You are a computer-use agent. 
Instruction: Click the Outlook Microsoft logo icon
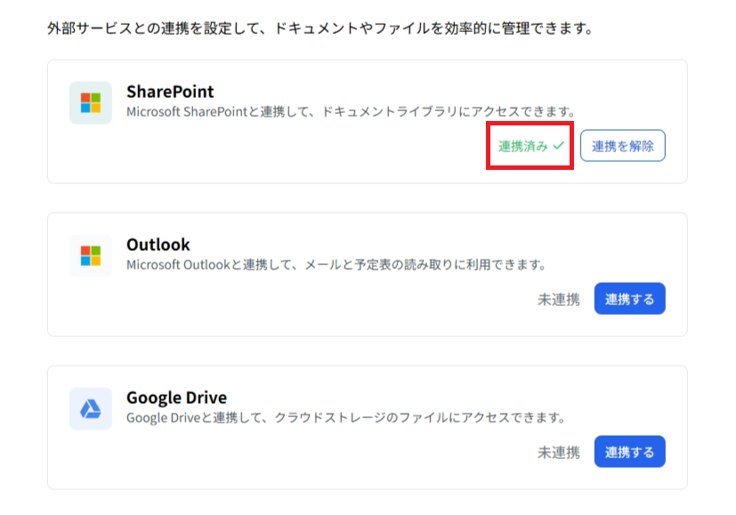(91, 255)
